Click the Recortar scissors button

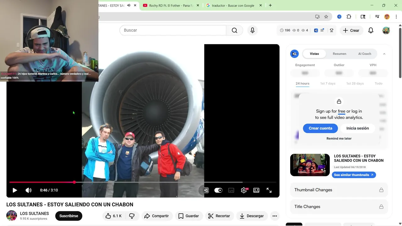coord(219,216)
